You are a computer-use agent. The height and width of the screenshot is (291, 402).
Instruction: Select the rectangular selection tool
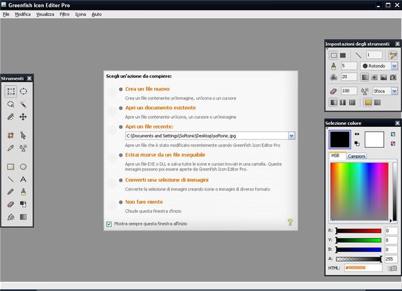pyautogui.click(x=11, y=91)
